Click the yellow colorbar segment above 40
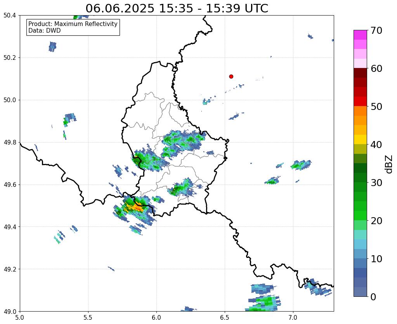This screenshot has height=324, width=397. pos(360,139)
